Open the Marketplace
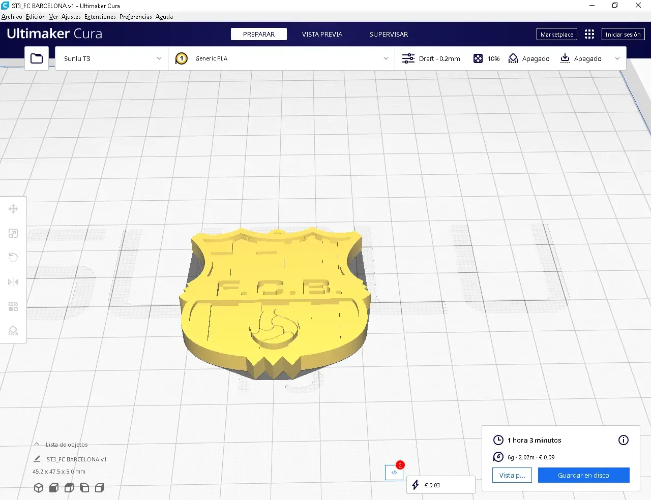The width and height of the screenshot is (651, 500). [557, 34]
